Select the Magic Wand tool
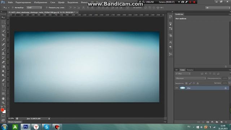231x130 pixels. pyautogui.click(x=3, y=31)
